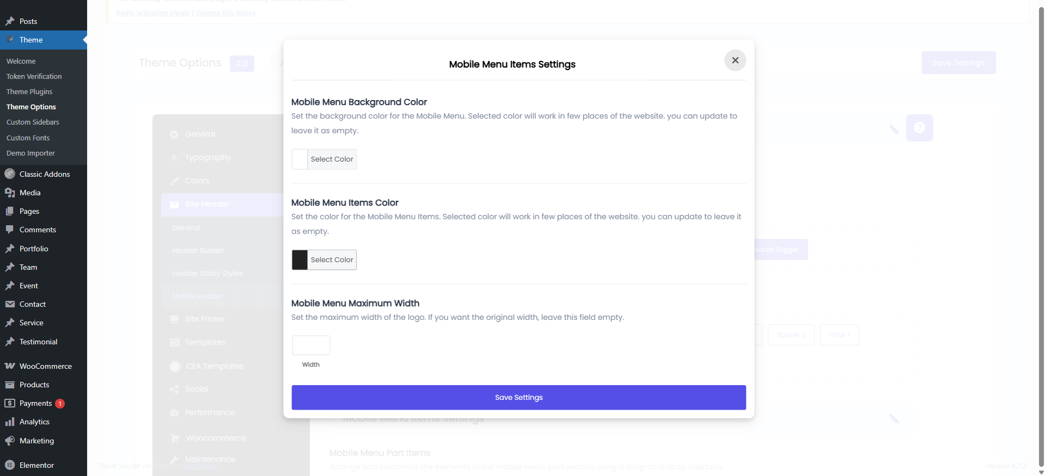Close the Mobile Menu Items Settings dialog
1045x476 pixels.
tap(735, 60)
